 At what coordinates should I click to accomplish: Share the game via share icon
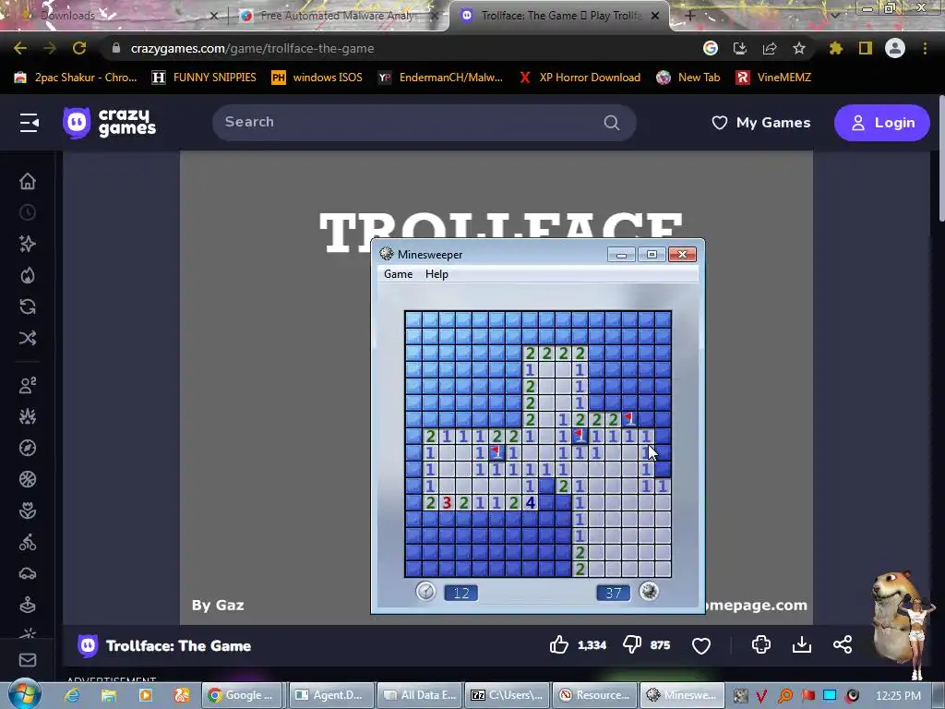click(x=843, y=644)
